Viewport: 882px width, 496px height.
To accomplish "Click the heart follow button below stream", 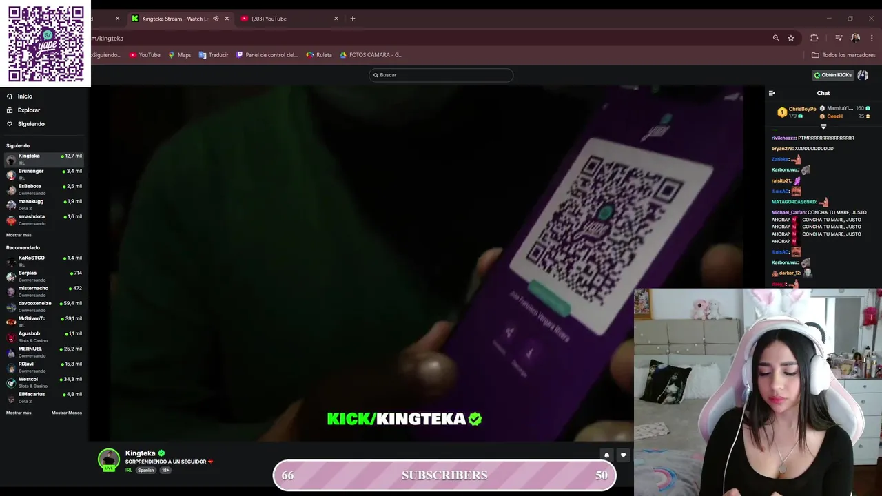I will (623, 455).
